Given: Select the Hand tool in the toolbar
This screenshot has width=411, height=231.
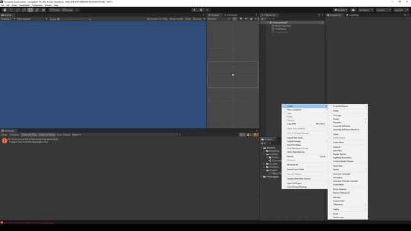Looking at the screenshot, I should pyautogui.click(x=4, y=10).
